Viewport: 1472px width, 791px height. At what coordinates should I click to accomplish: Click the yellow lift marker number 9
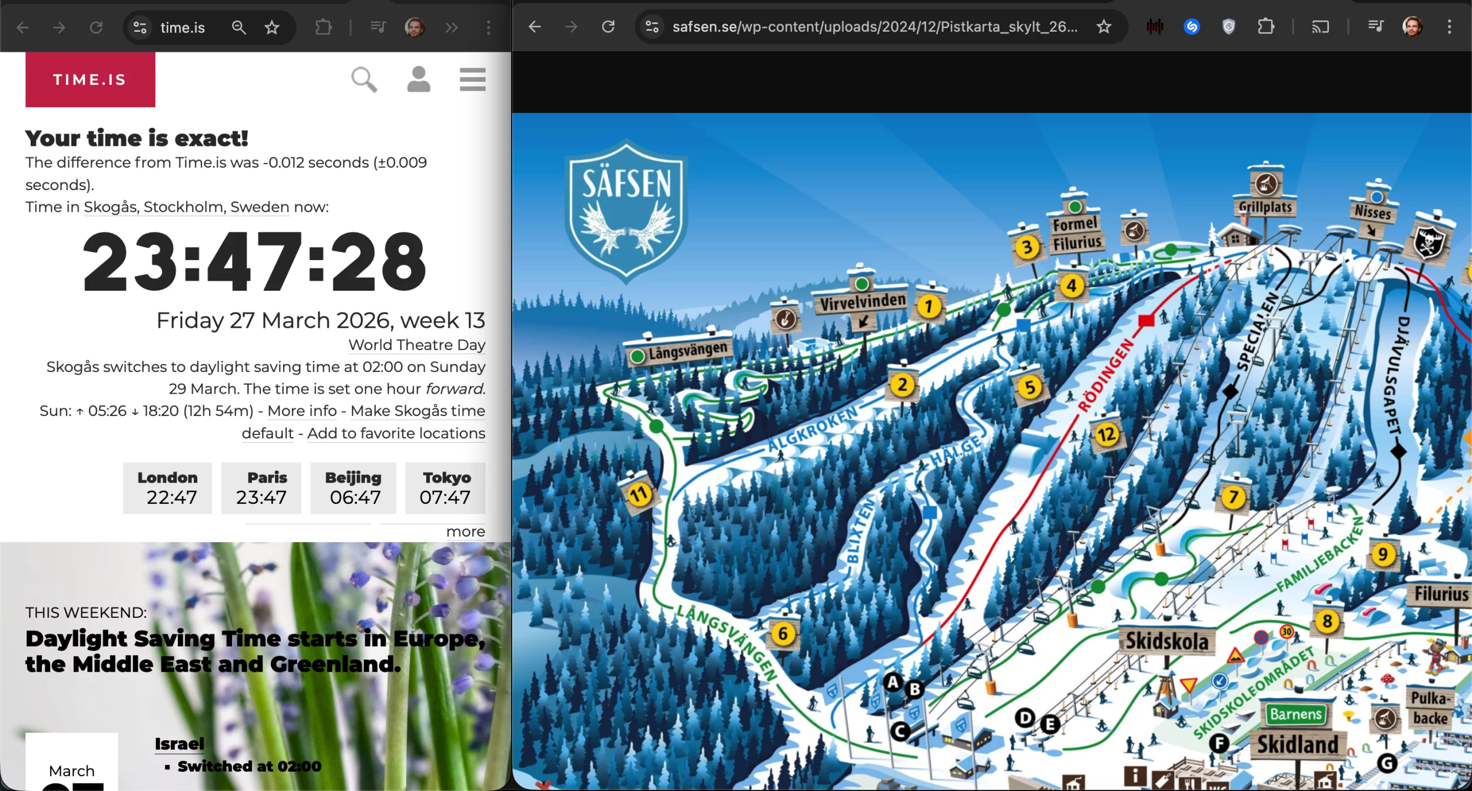point(1383,554)
